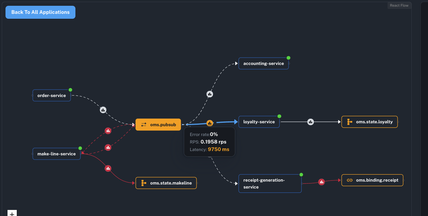428x216 pixels.
Task: Click the Back To All Applications button
Action: pos(40,12)
